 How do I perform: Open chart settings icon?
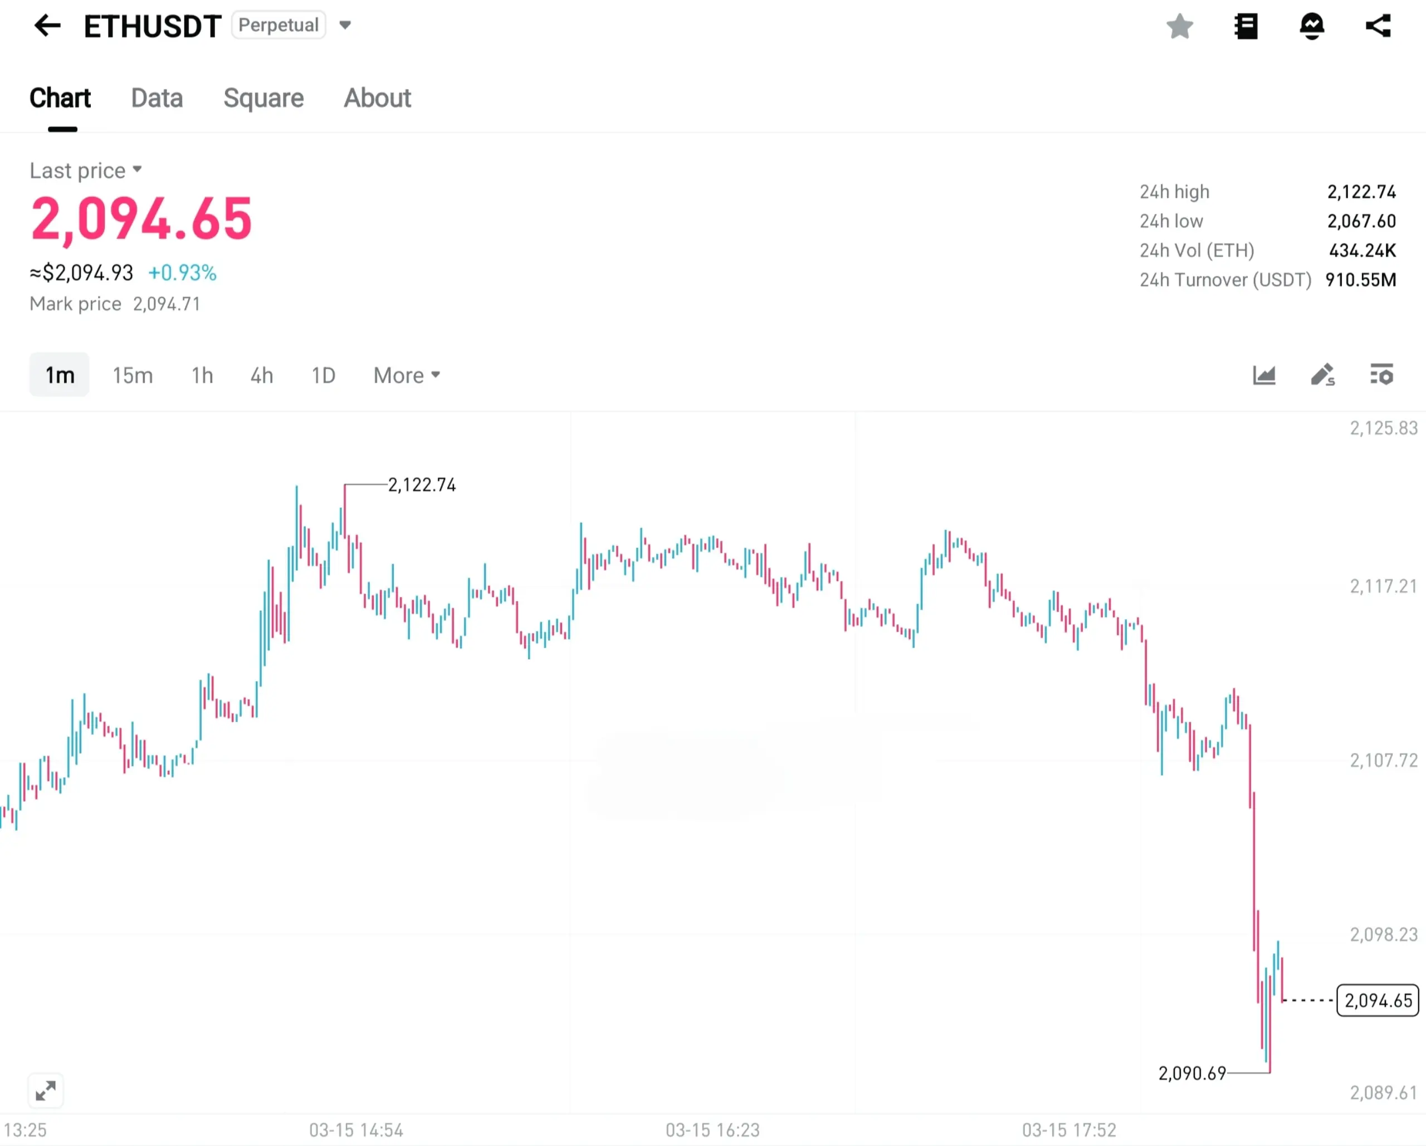pyautogui.click(x=1381, y=375)
